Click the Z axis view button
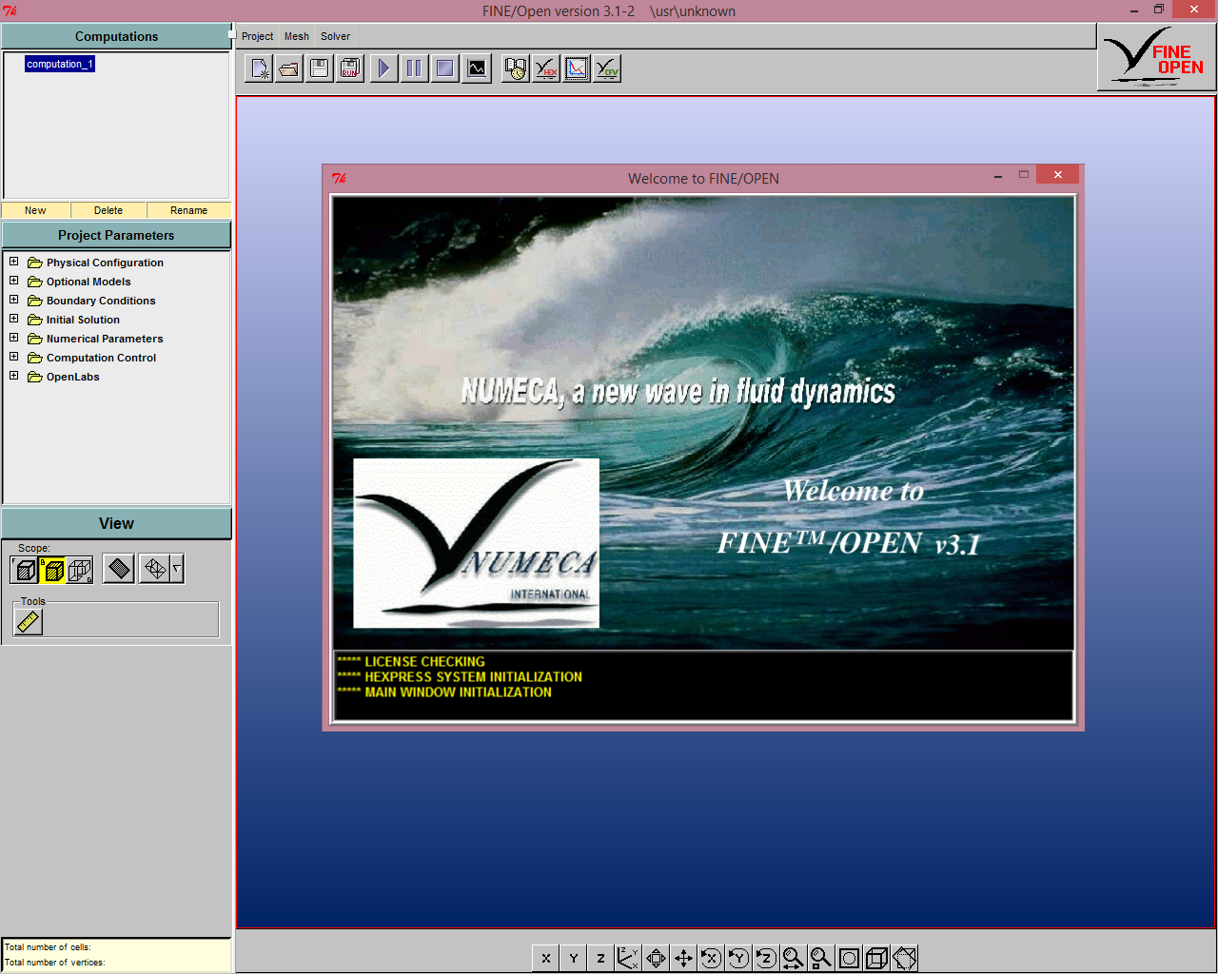The width and height of the screenshot is (1218, 974). pyautogui.click(x=601, y=958)
